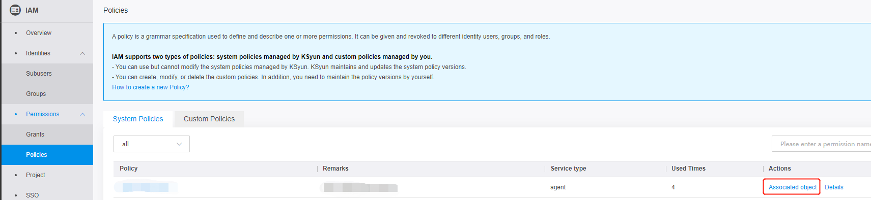Open Project in sidebar
871x200 pixels.
point(36,175)
